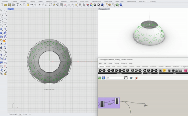Open Grasshopper Help menu
The height and width of the screenshot is (116, 188).
click(131, 63)
